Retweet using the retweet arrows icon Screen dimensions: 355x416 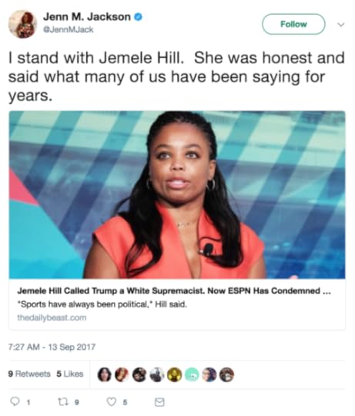click(62, 402)
